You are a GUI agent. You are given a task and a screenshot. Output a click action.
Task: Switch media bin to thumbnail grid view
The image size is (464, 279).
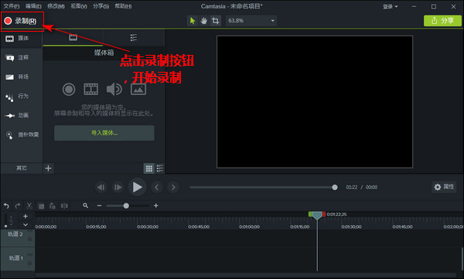149,168
